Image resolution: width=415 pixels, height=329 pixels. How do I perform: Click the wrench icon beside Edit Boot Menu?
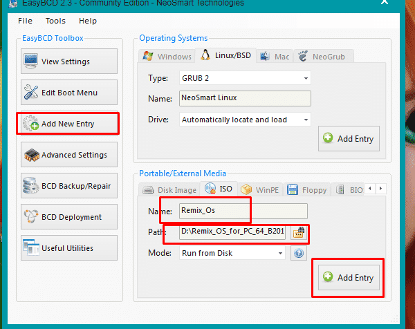tap(30, 92)
